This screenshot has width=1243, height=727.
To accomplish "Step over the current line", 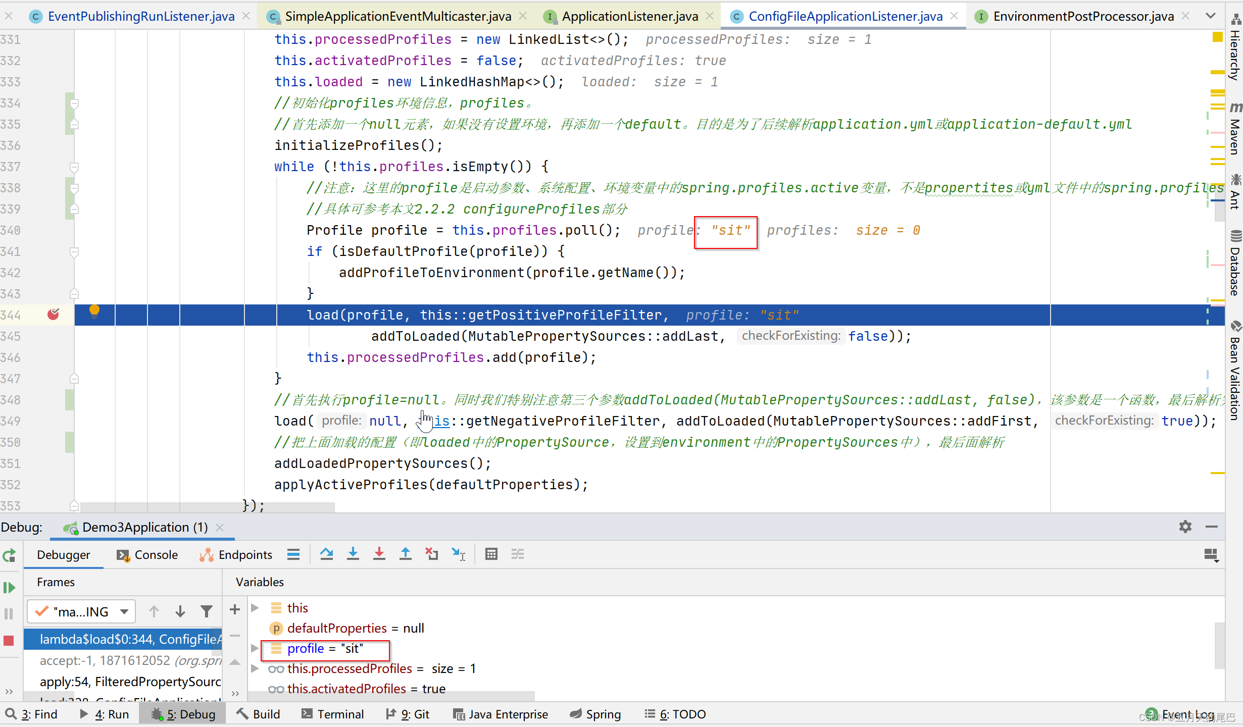I will click(327, 554).
